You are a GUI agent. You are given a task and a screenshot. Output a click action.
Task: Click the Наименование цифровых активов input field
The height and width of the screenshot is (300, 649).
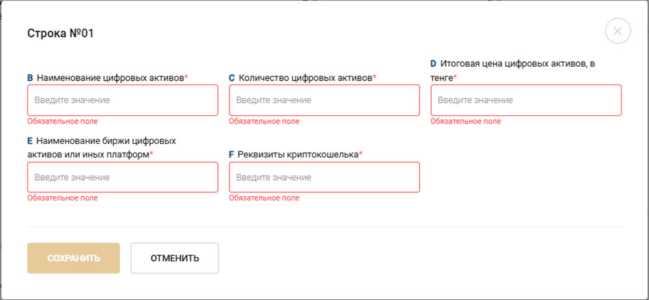click(123, 100)
